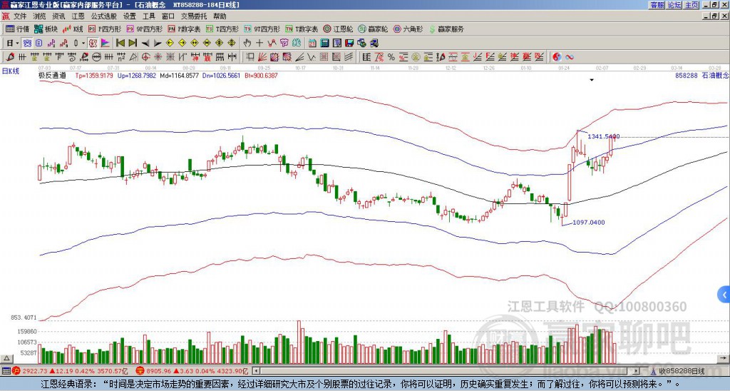
Task: Click the colorful flag icon in toolbar
Action: (106, 44)
